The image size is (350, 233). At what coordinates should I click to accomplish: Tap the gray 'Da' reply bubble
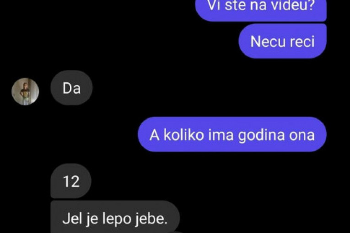[x=71, y=88]
